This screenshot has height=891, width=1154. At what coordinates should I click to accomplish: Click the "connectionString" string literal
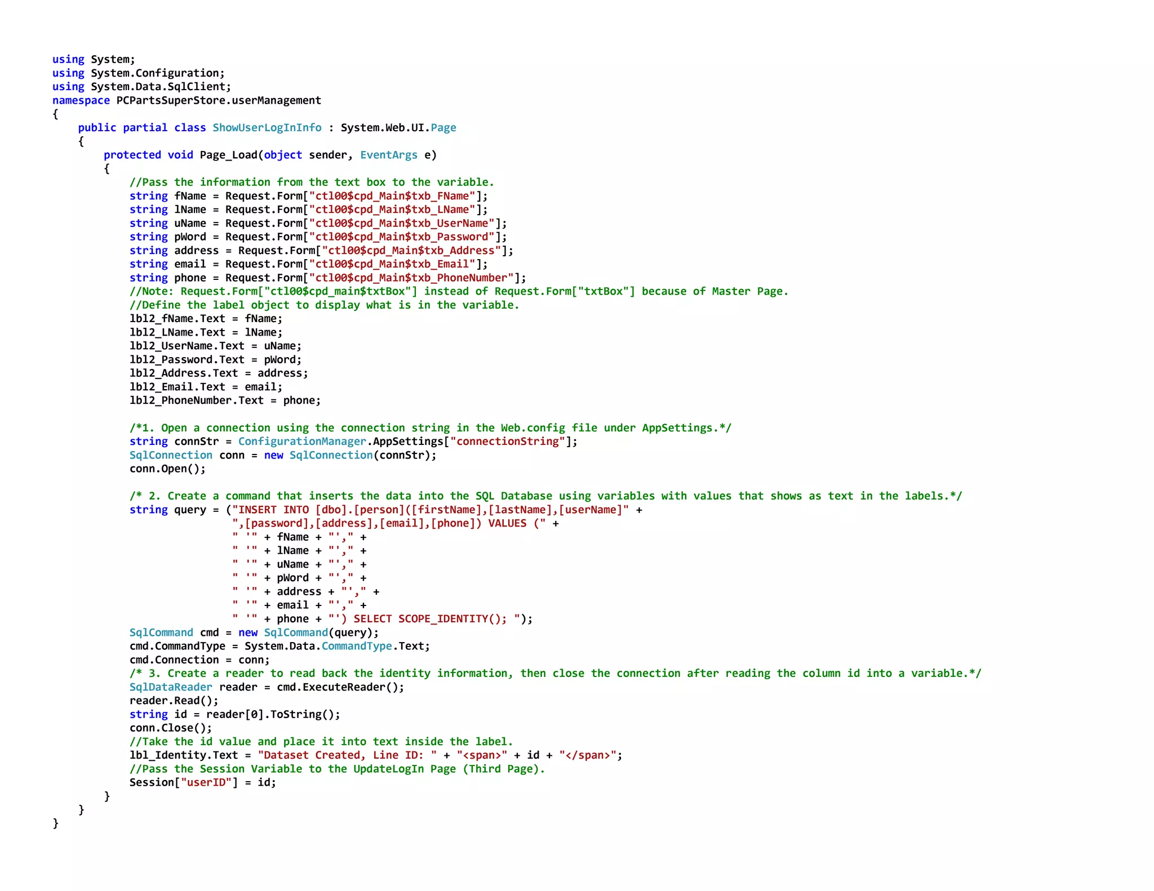tap(507, 442)
